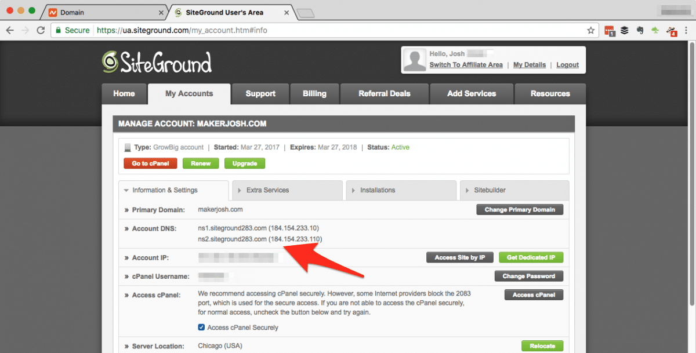Click the Change Password button
Image resolution: width=696 pixels, height=353 pixels.
tap(529, 276)
